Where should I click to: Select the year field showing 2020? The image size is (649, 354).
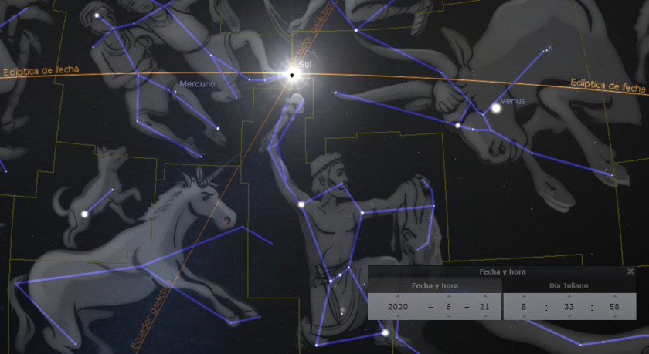[x=397, y=306]
